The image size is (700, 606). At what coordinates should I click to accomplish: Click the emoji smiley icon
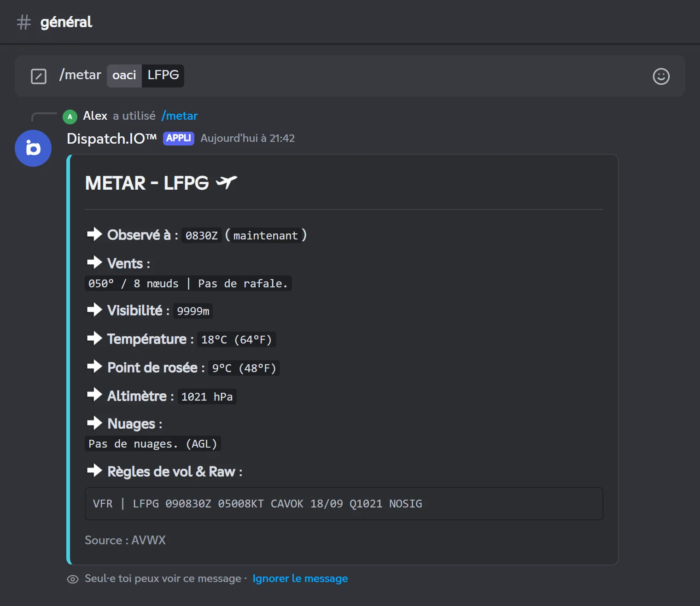[x=661, y=76]
